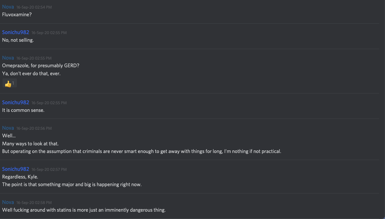This screenshot has width=385, height=219.
Task: Click the "Omeprazole, for presumably GERD?" message
Action: point(41,66)
